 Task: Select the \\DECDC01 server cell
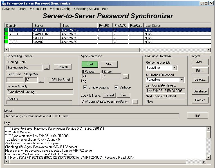click(x=47, y=38)
